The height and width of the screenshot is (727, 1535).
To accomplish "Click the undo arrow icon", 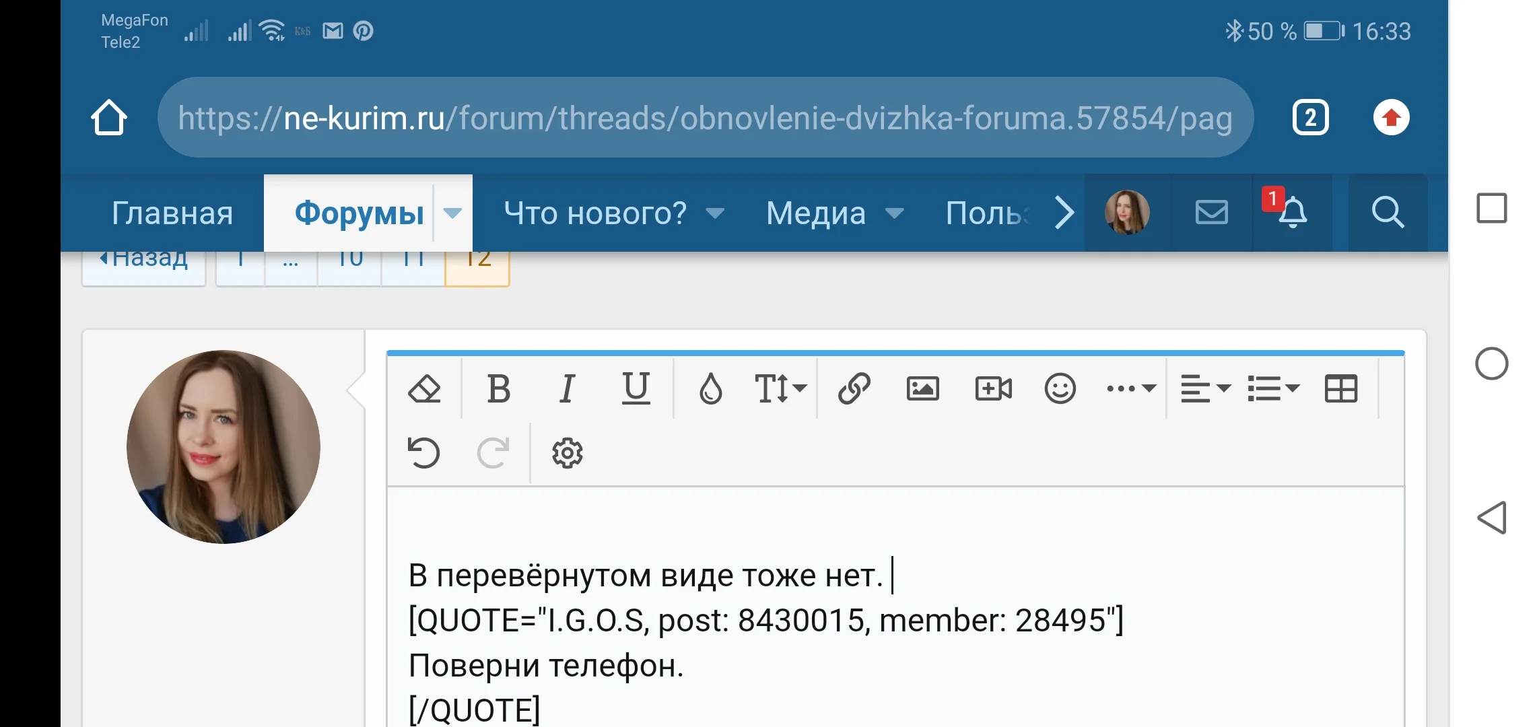I will 424,452.
